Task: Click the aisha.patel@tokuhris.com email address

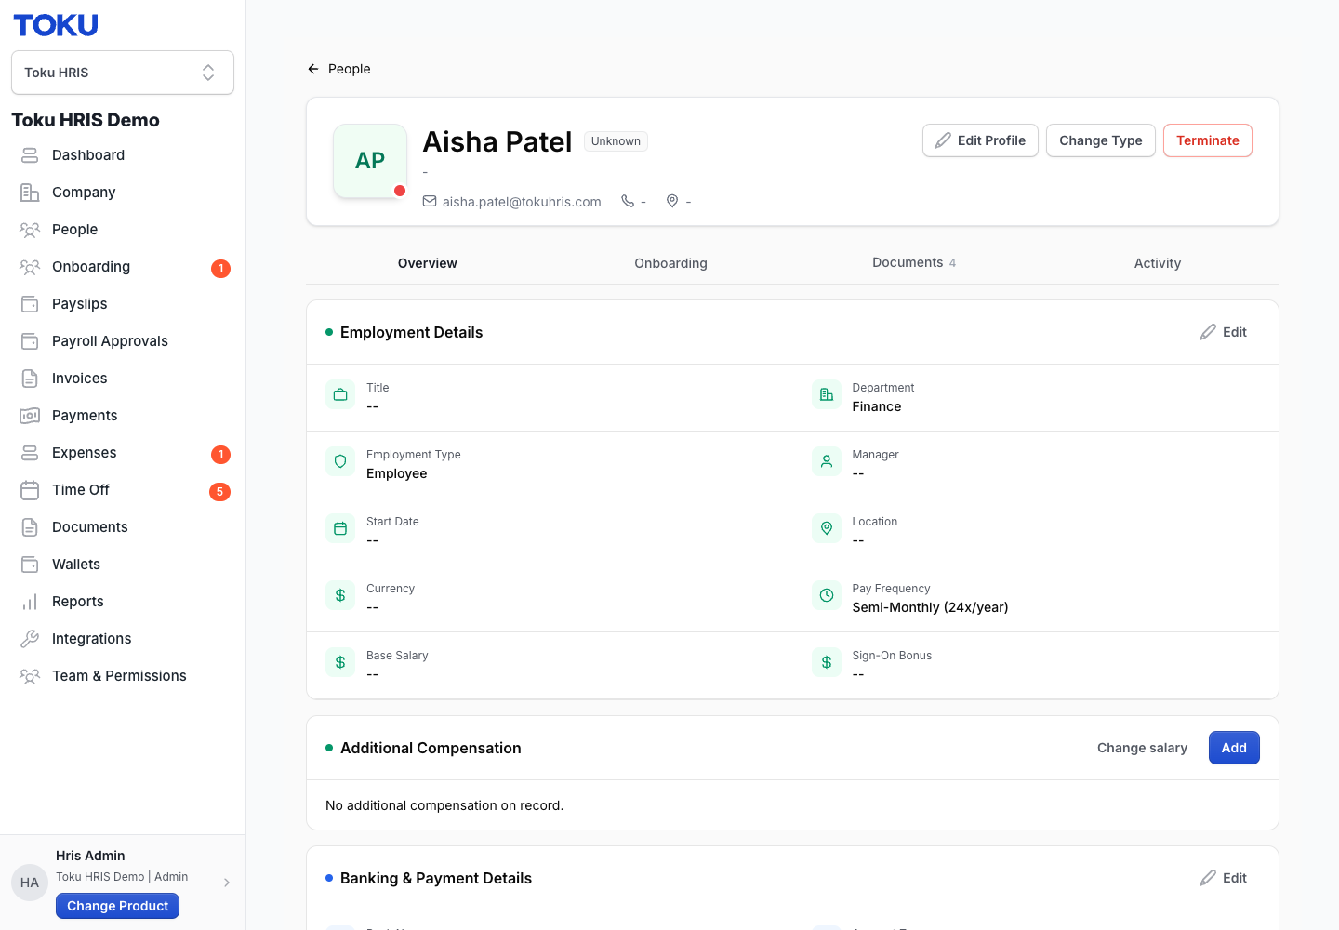Action: click(522, 202)
